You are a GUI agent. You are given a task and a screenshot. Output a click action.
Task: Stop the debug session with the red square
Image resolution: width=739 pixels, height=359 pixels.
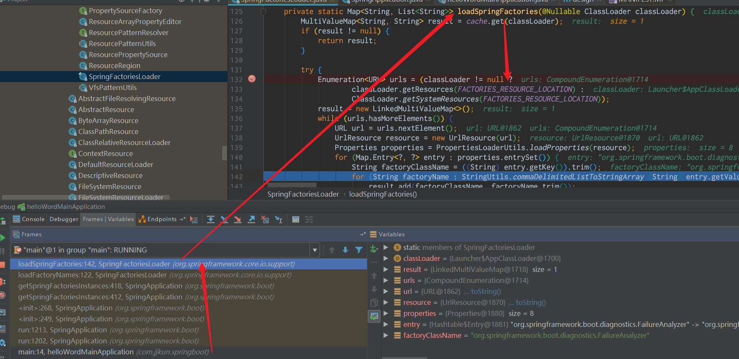pos(2,265)
